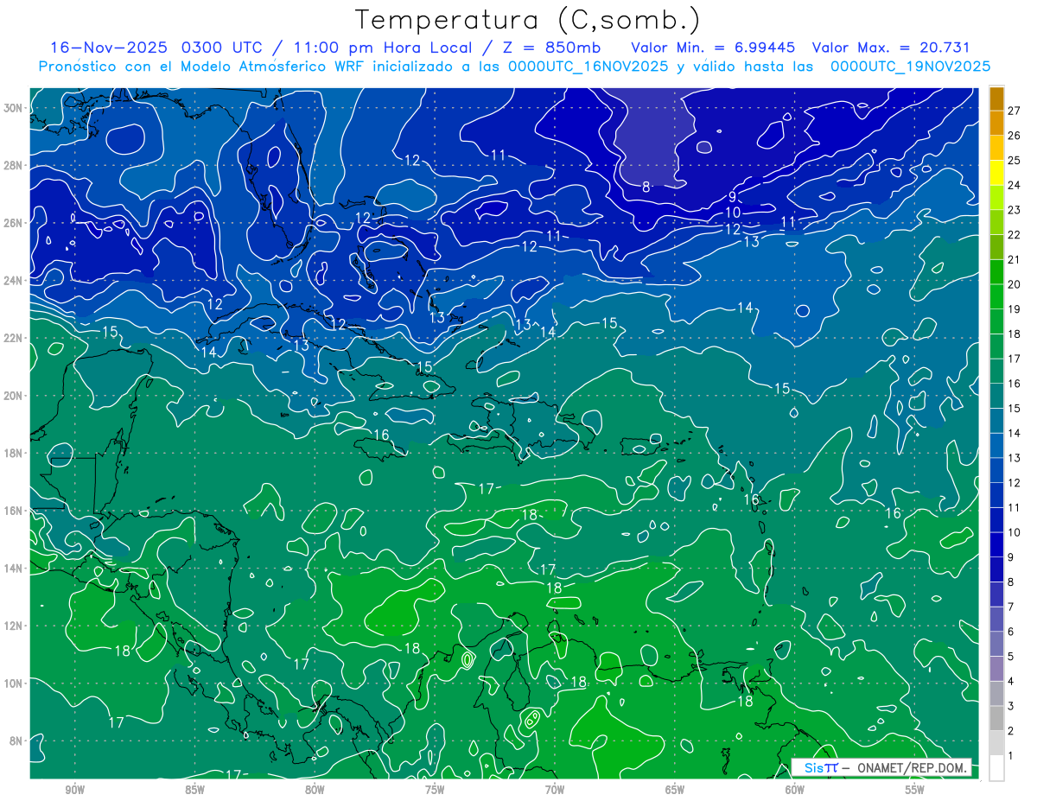
Task: Click the 80W longitude axis label
Action: [315, 789]
